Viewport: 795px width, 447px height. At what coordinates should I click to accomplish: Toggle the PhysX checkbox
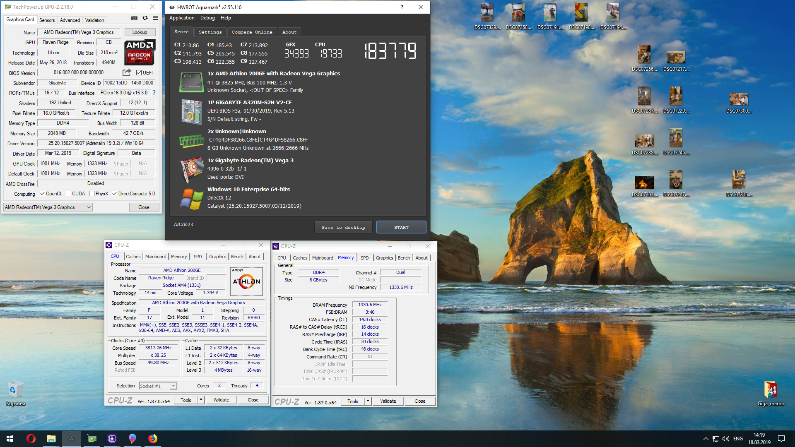92,194
